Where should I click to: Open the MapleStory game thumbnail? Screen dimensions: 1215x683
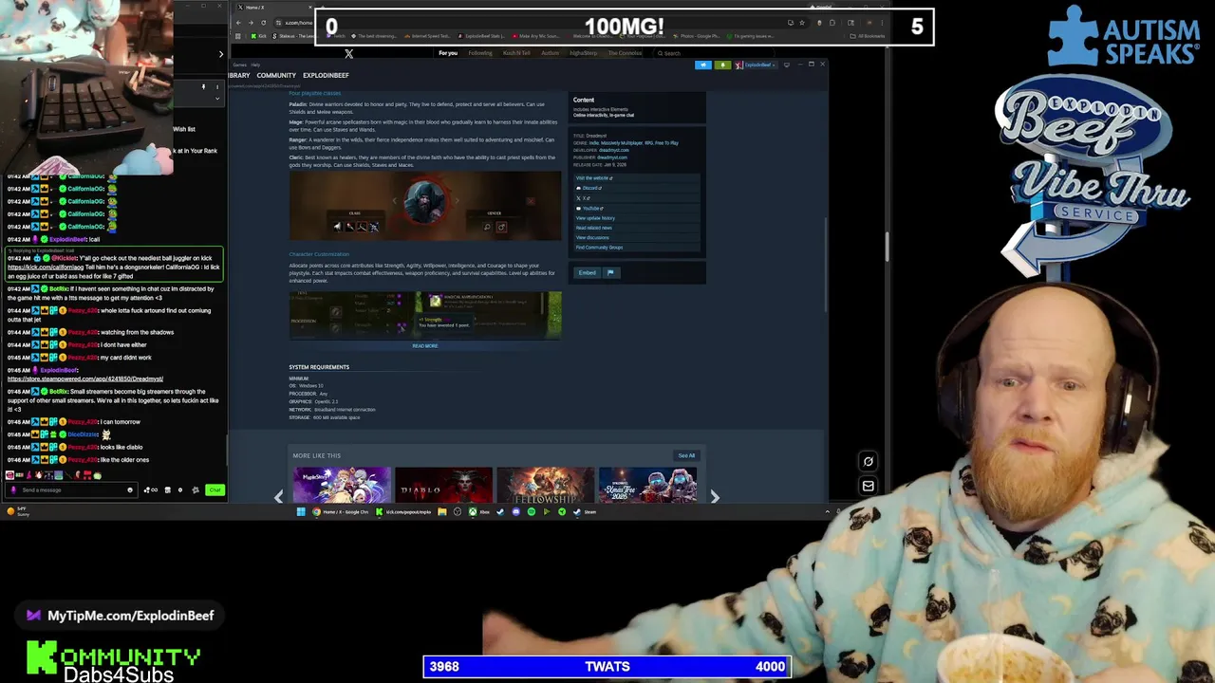[342, 485]
